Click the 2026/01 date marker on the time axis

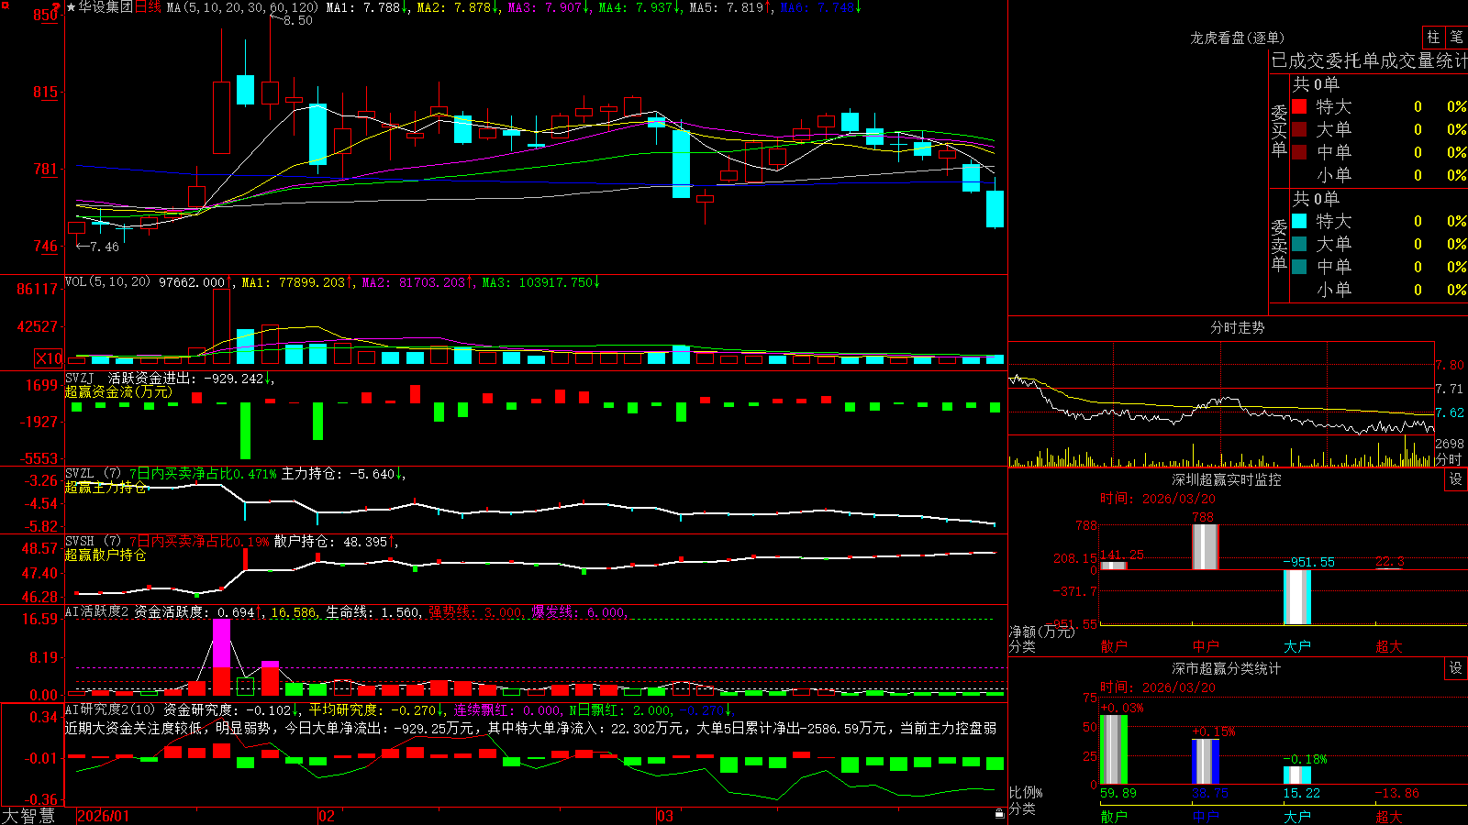[x=104, y=816]
